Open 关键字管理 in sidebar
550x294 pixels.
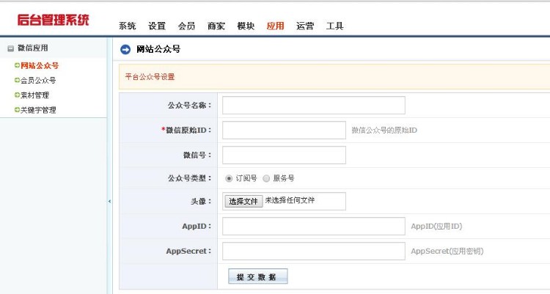(38, 110)
